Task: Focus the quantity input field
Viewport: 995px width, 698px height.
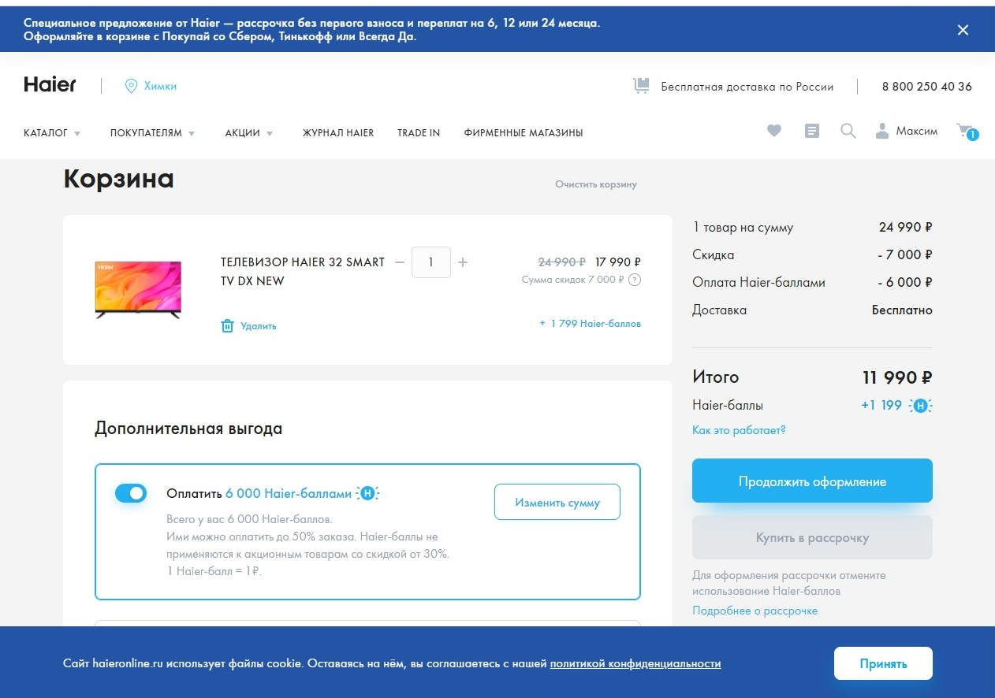Action: click(431, 262)
